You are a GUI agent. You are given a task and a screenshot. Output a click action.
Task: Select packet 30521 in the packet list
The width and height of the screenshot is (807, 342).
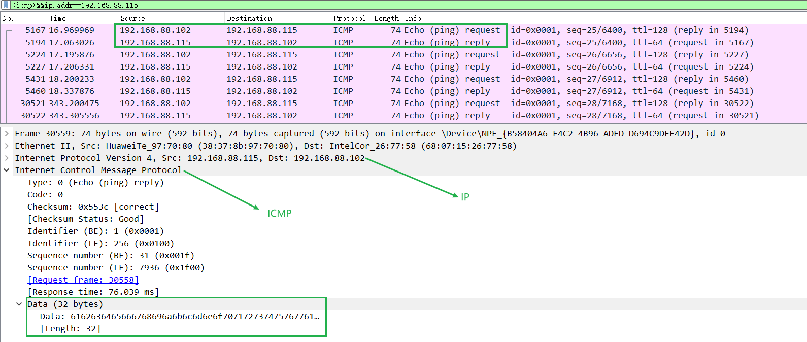(x=403, y=103)
